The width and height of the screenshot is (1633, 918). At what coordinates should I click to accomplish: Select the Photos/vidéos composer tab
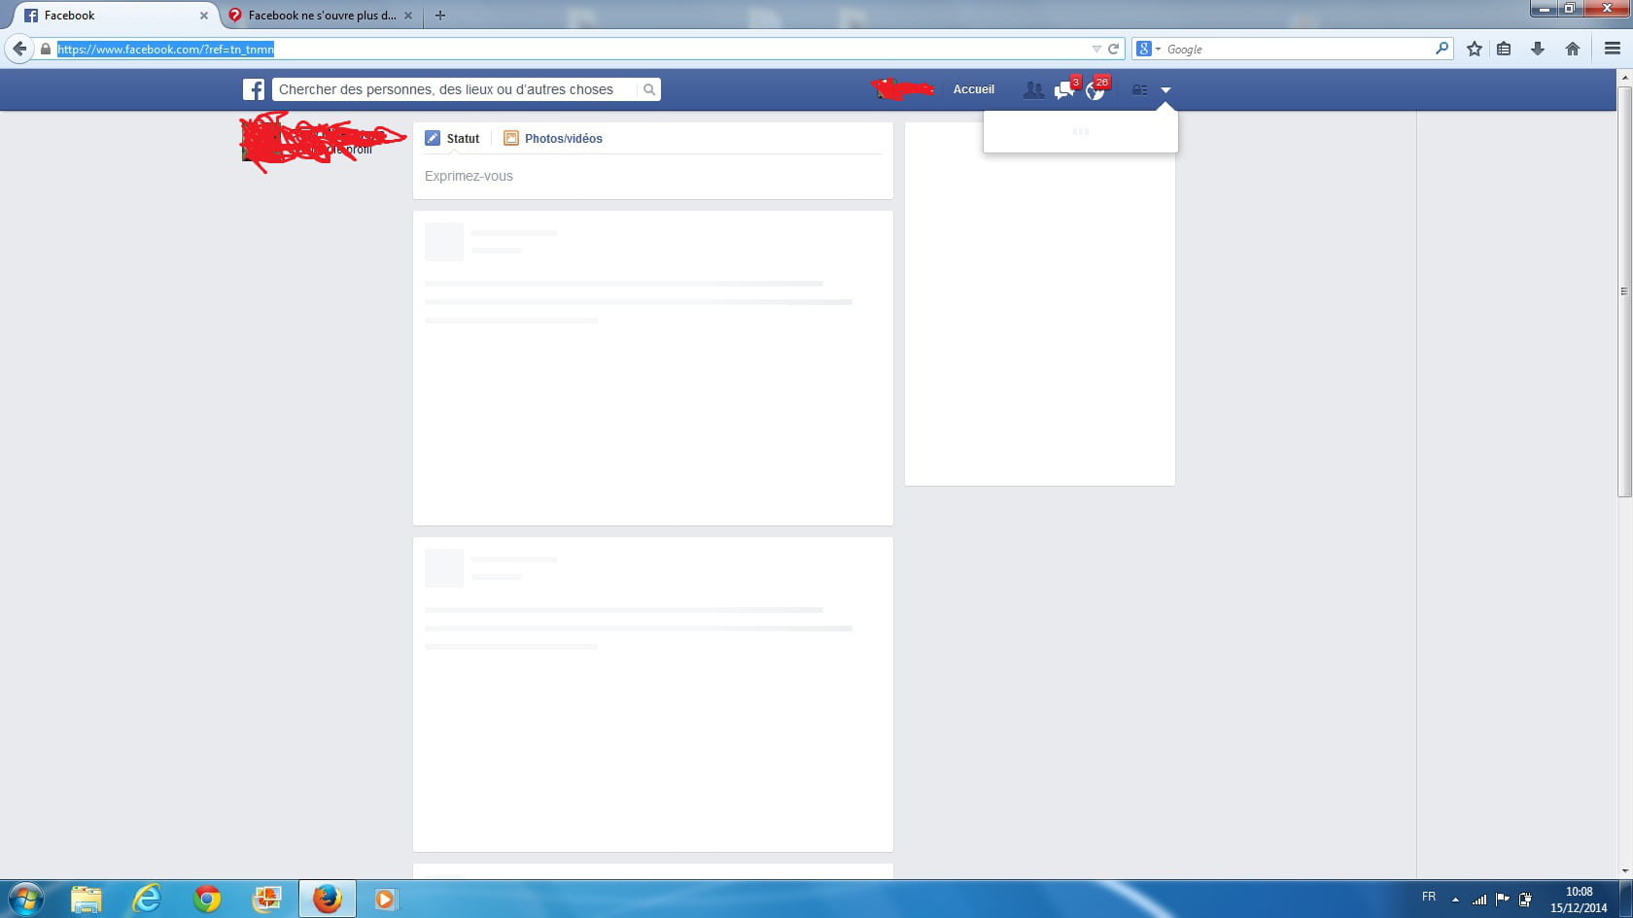tap(553, 139)
